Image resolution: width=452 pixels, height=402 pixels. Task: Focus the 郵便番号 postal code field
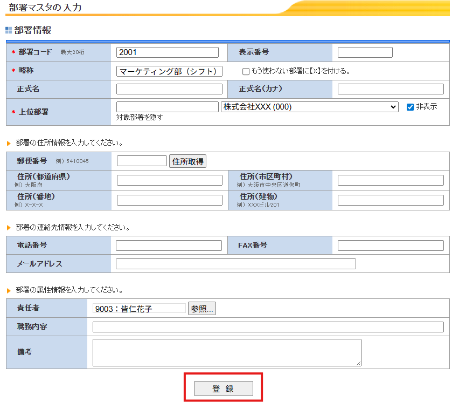coord(142,161)
